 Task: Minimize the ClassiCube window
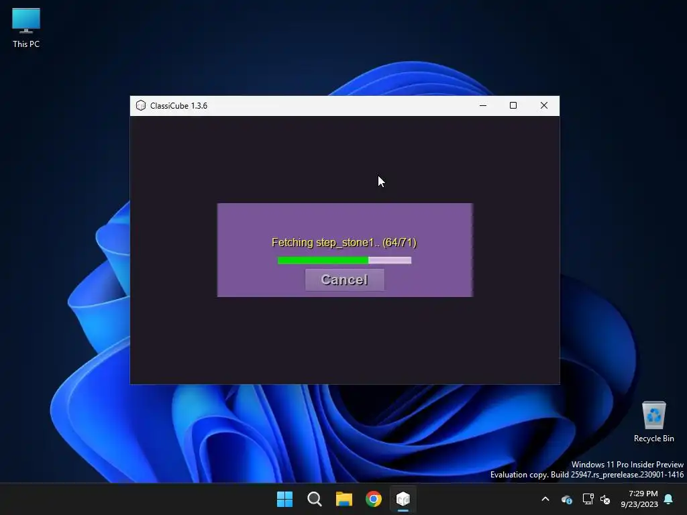click(483, 105)
